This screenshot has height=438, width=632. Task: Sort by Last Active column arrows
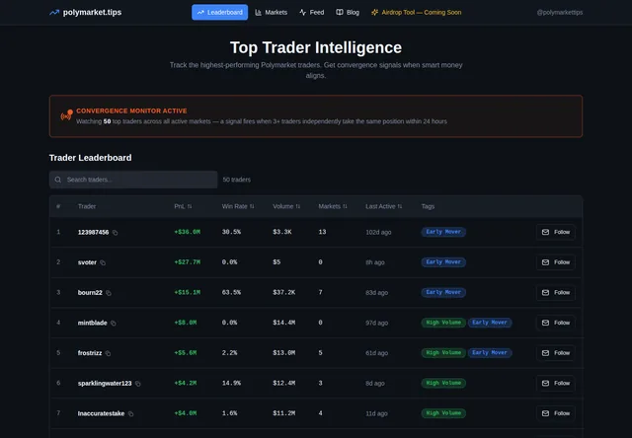pos(400,206)
